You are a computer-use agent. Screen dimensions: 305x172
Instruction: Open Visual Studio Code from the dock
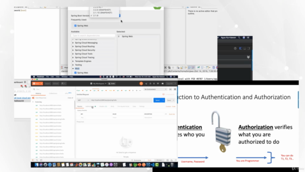[x=152, y=165]
